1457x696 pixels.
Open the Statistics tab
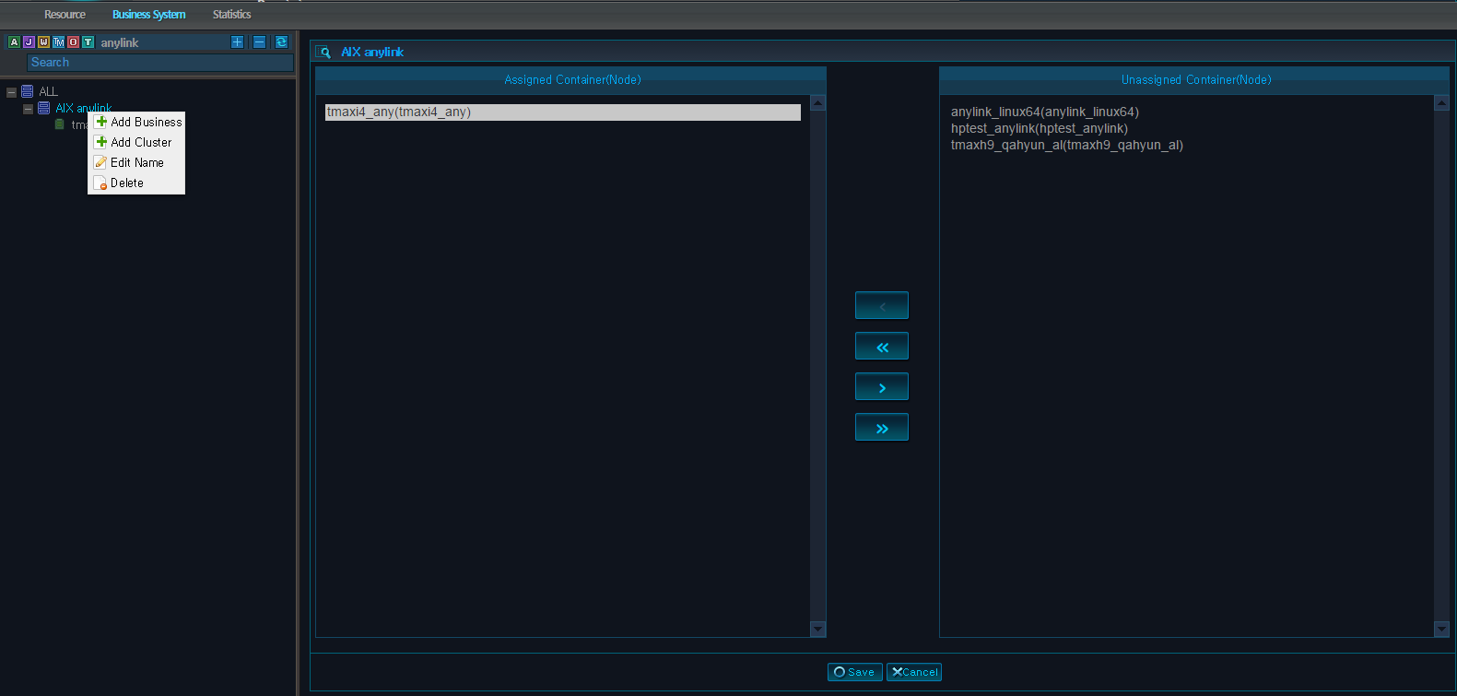click(x=231, y=15)
